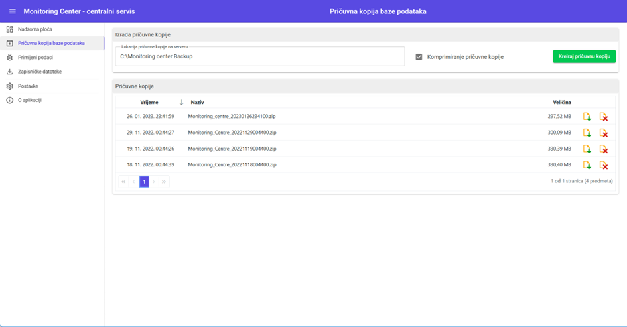Click the Vrijeme sort arrow
This screenshot has height=327, width=627.
tap(181, 103)
